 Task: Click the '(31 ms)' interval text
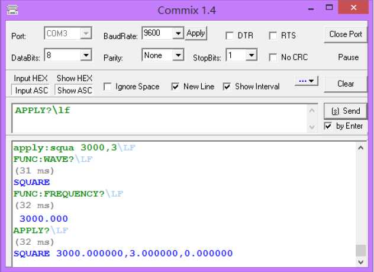pyautogui.click(x=35, y=171)
